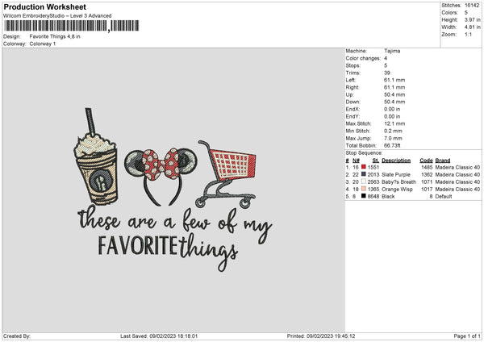484x342 pixels.
Task: Click the Total Bobbin value
Action: tap(392, 145)
